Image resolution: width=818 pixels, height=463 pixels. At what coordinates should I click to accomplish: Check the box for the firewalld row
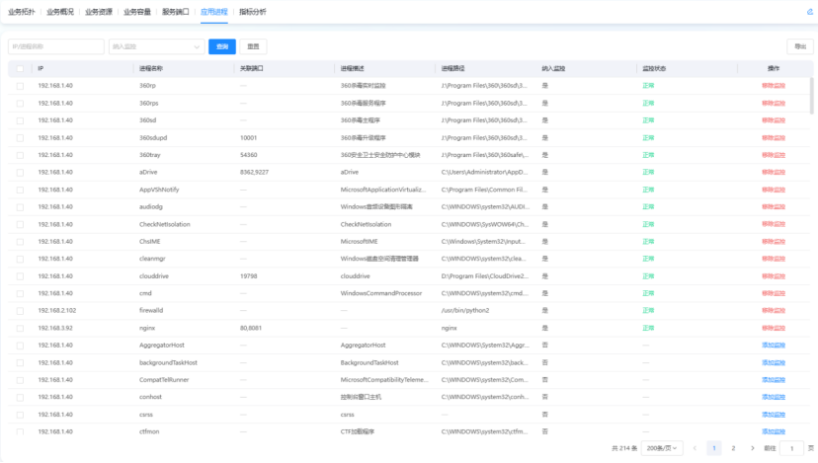[20, 311]
